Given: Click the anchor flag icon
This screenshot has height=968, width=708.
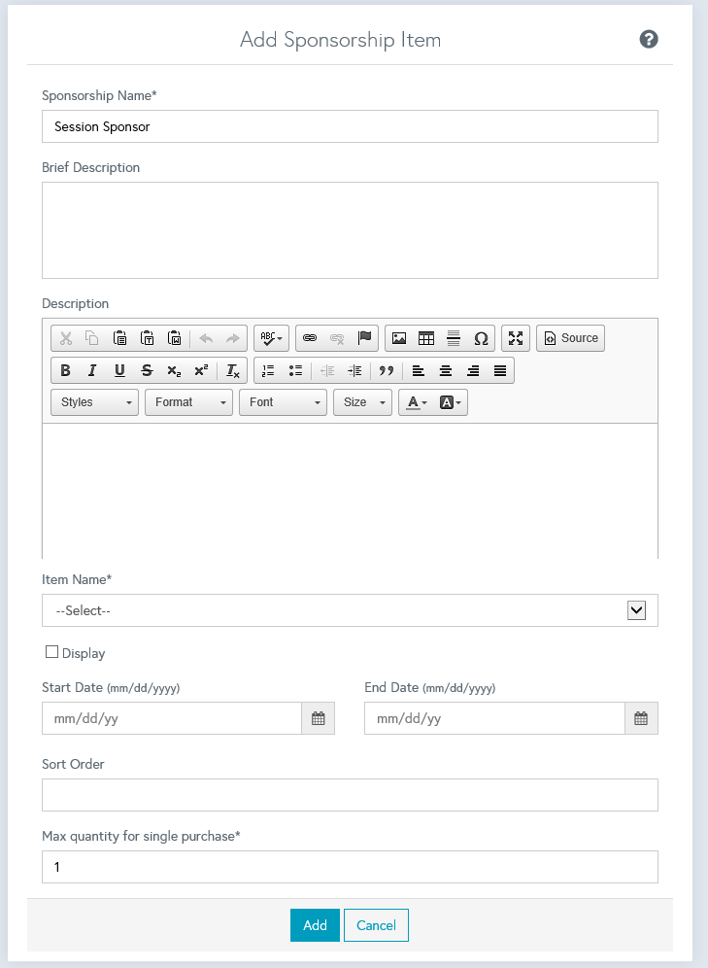Looking at the screenshot, I should pyautogui.click(x=365, y=338).
